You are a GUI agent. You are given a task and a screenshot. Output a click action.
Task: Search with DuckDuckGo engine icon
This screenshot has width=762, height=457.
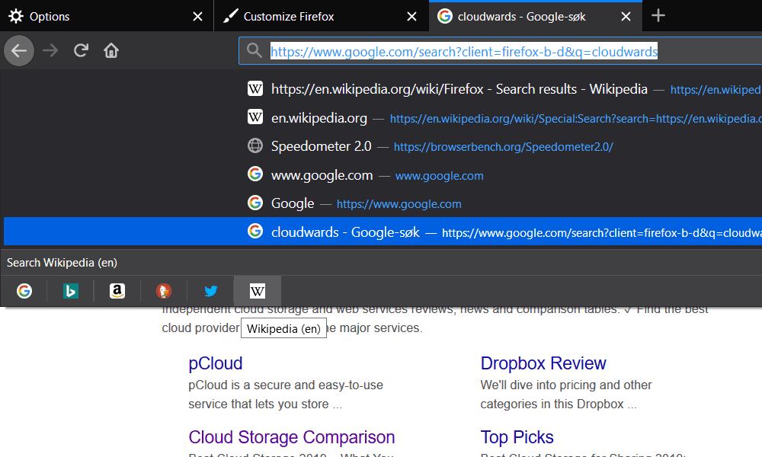point(164,291)
